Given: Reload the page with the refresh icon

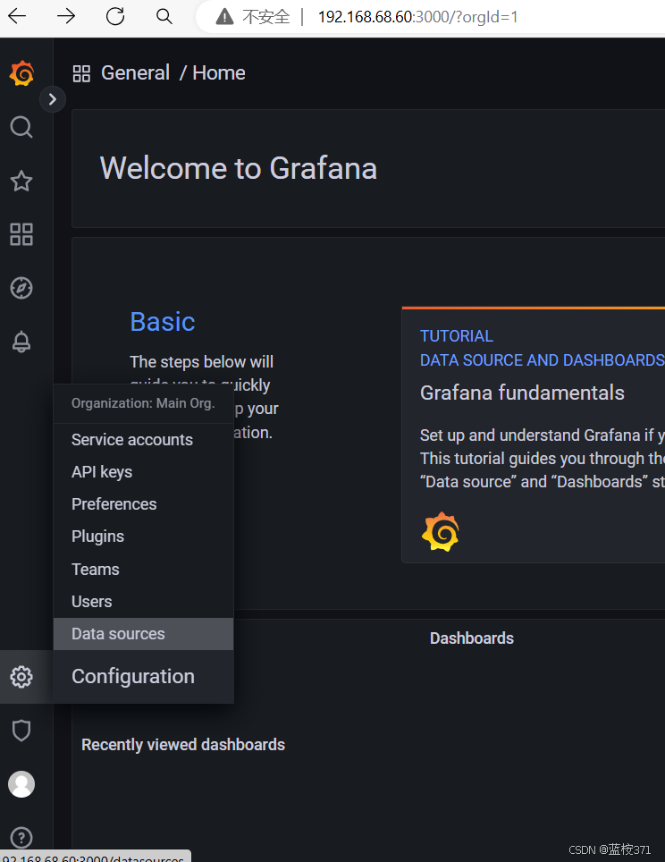Looking at the screenshot, I should point(115,16).
